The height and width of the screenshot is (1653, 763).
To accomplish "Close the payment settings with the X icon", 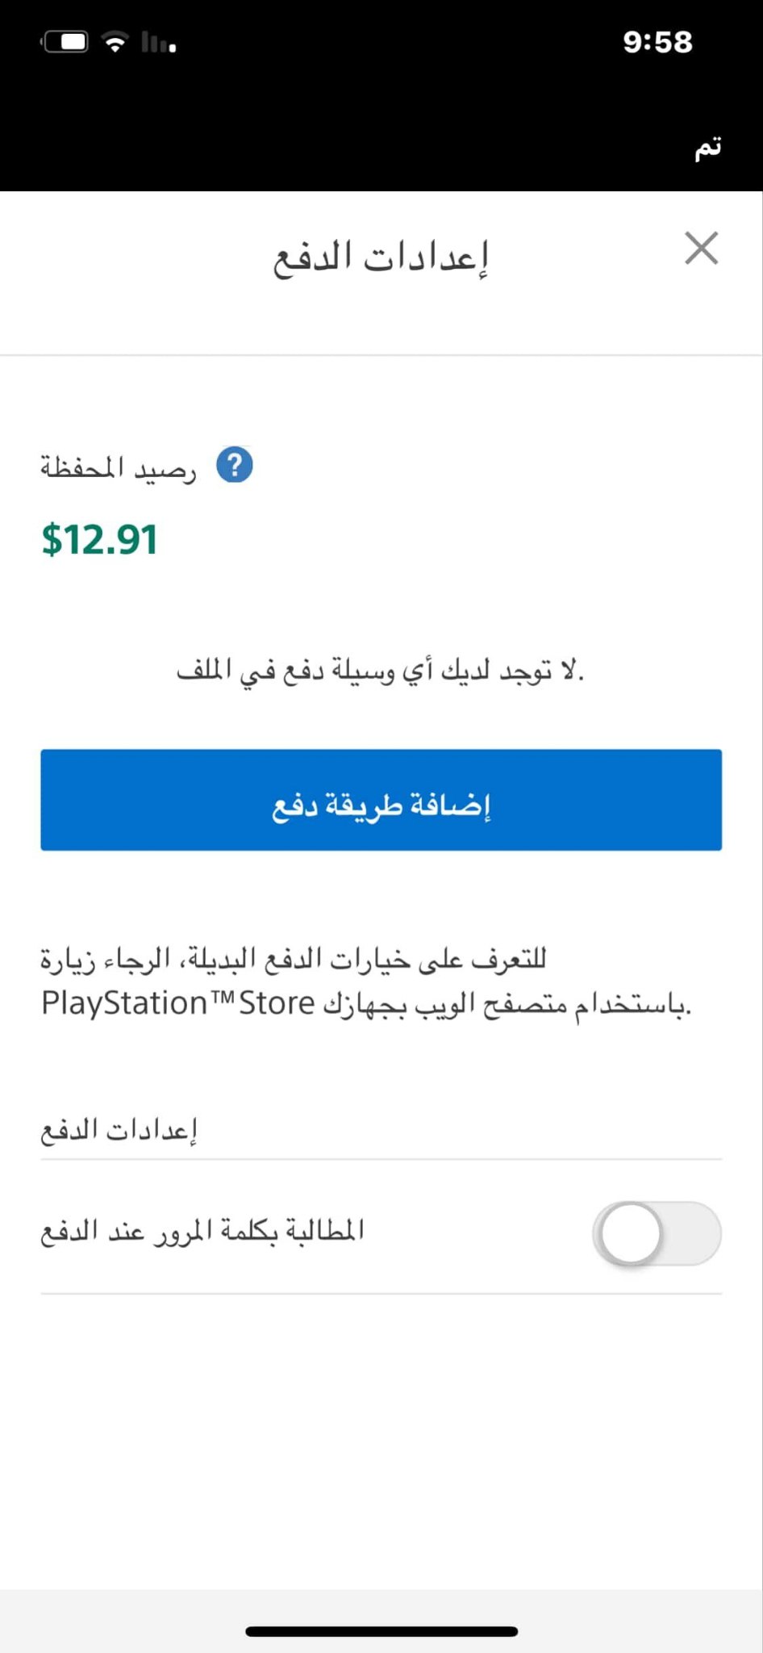I will pos(701,248).
